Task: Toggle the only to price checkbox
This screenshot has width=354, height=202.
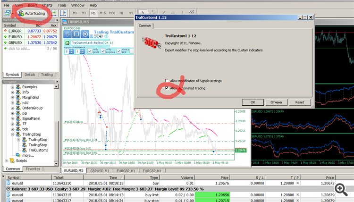Action: point(103,51)
